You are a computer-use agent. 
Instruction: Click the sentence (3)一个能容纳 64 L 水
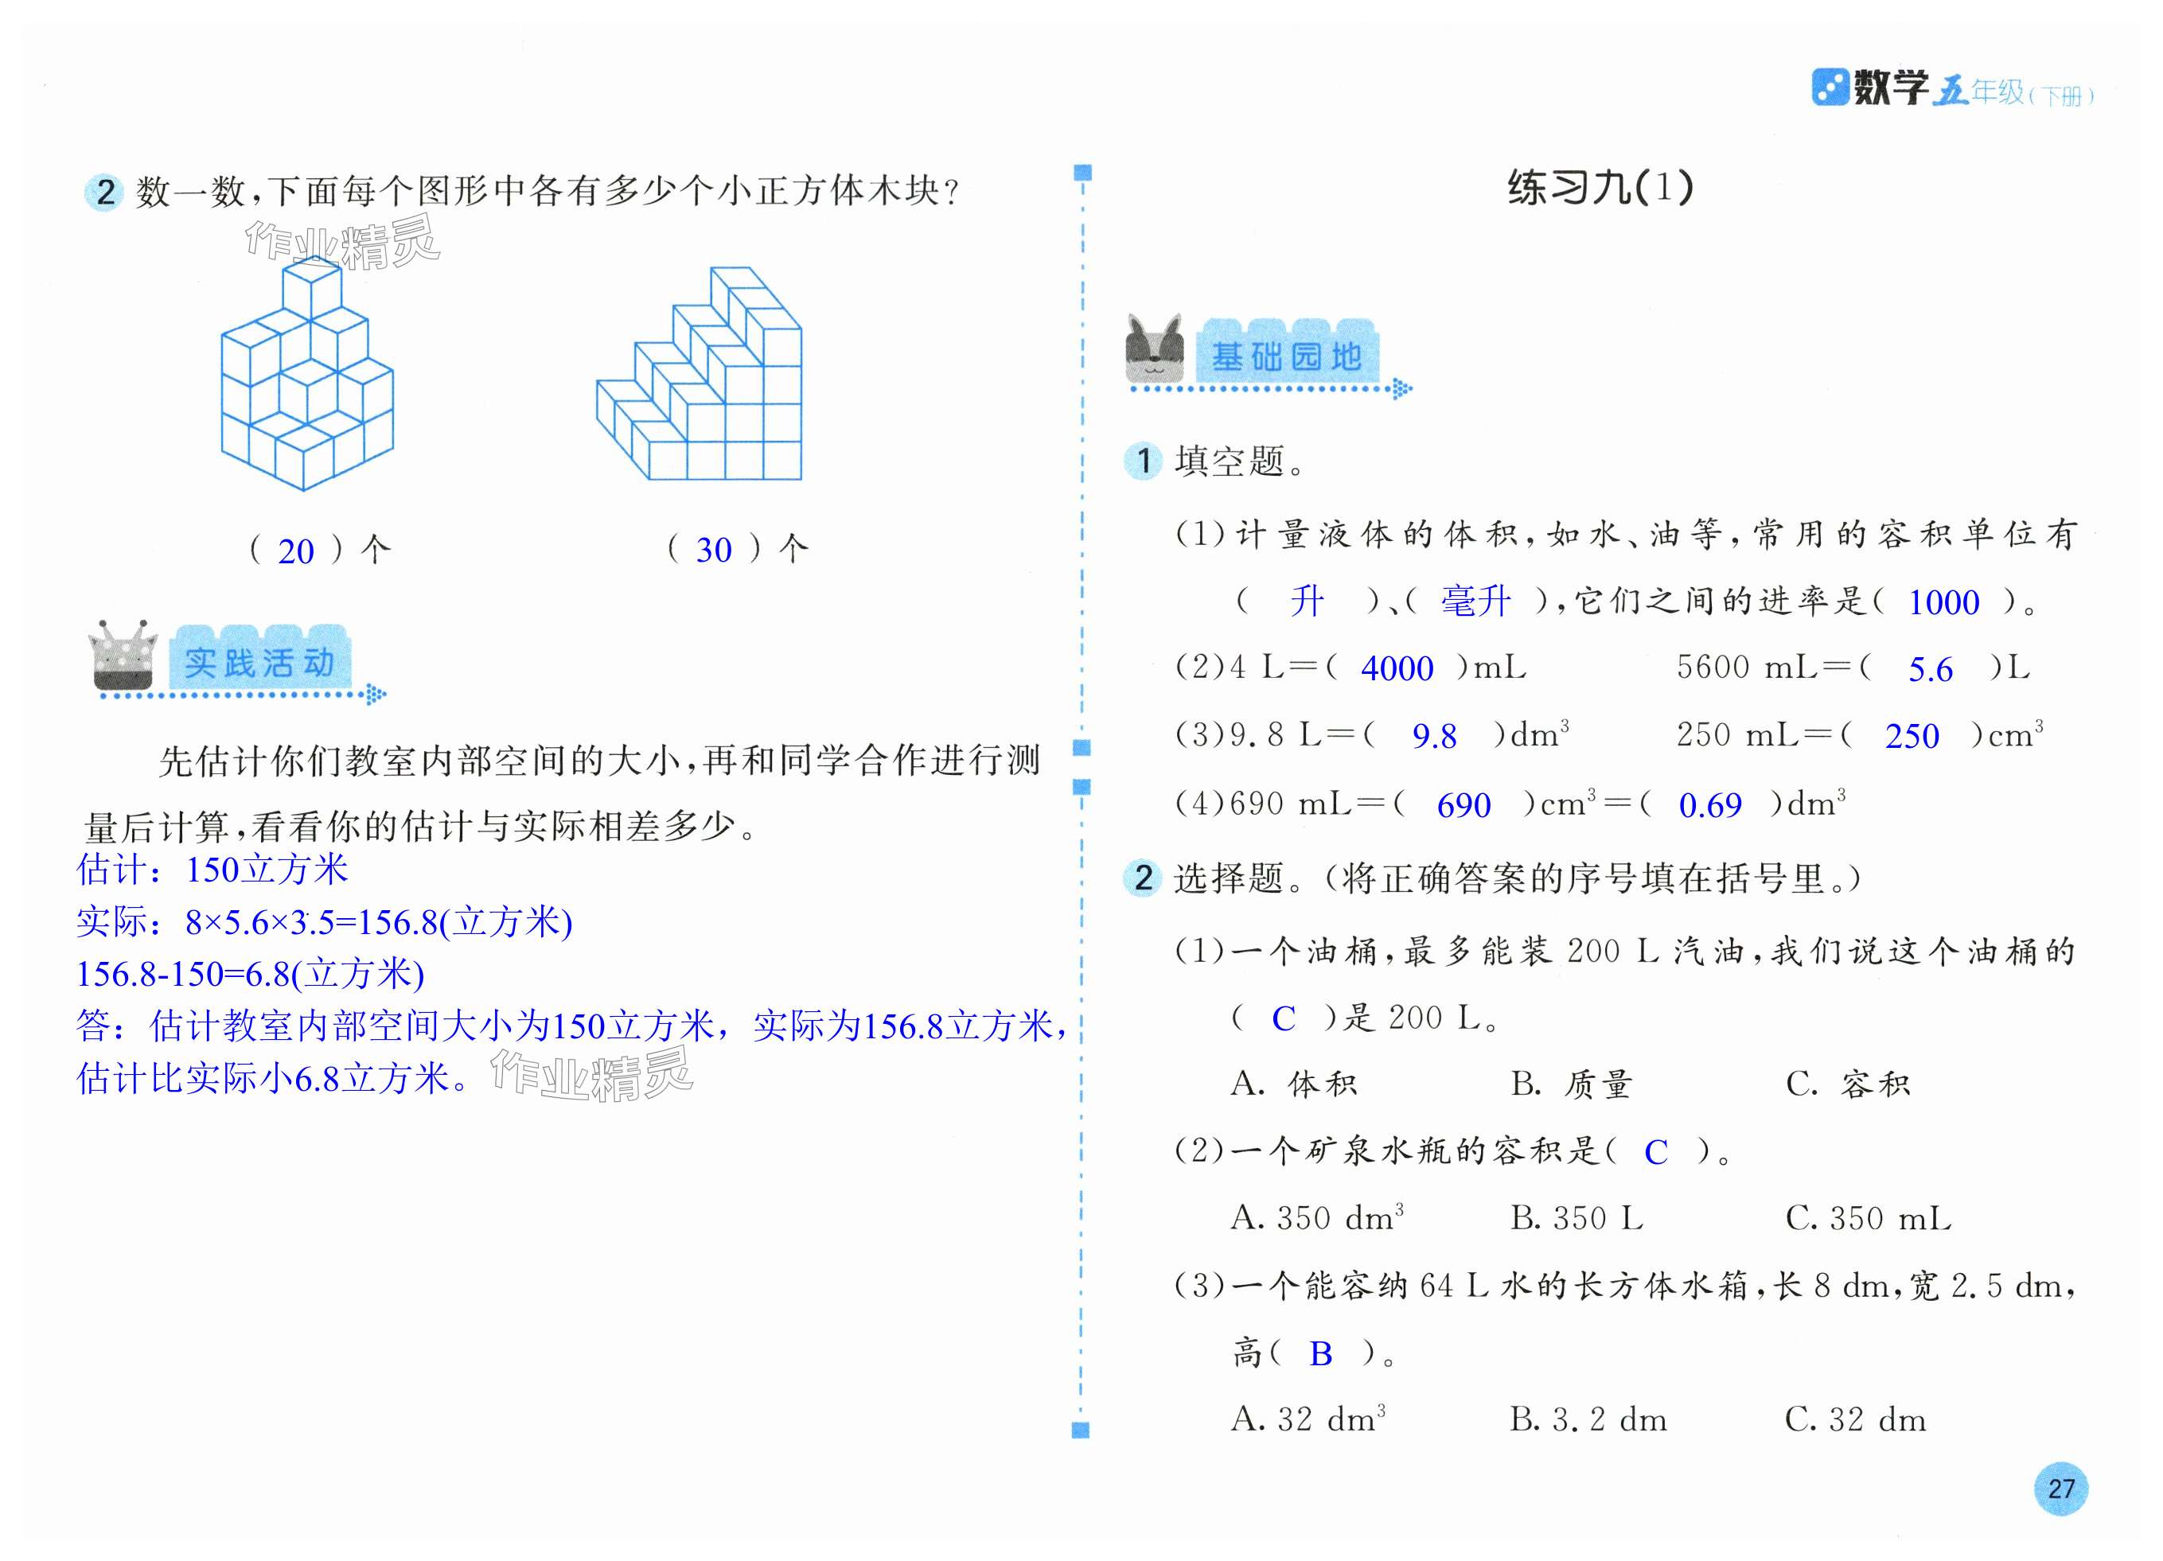pos(1625,1287)
